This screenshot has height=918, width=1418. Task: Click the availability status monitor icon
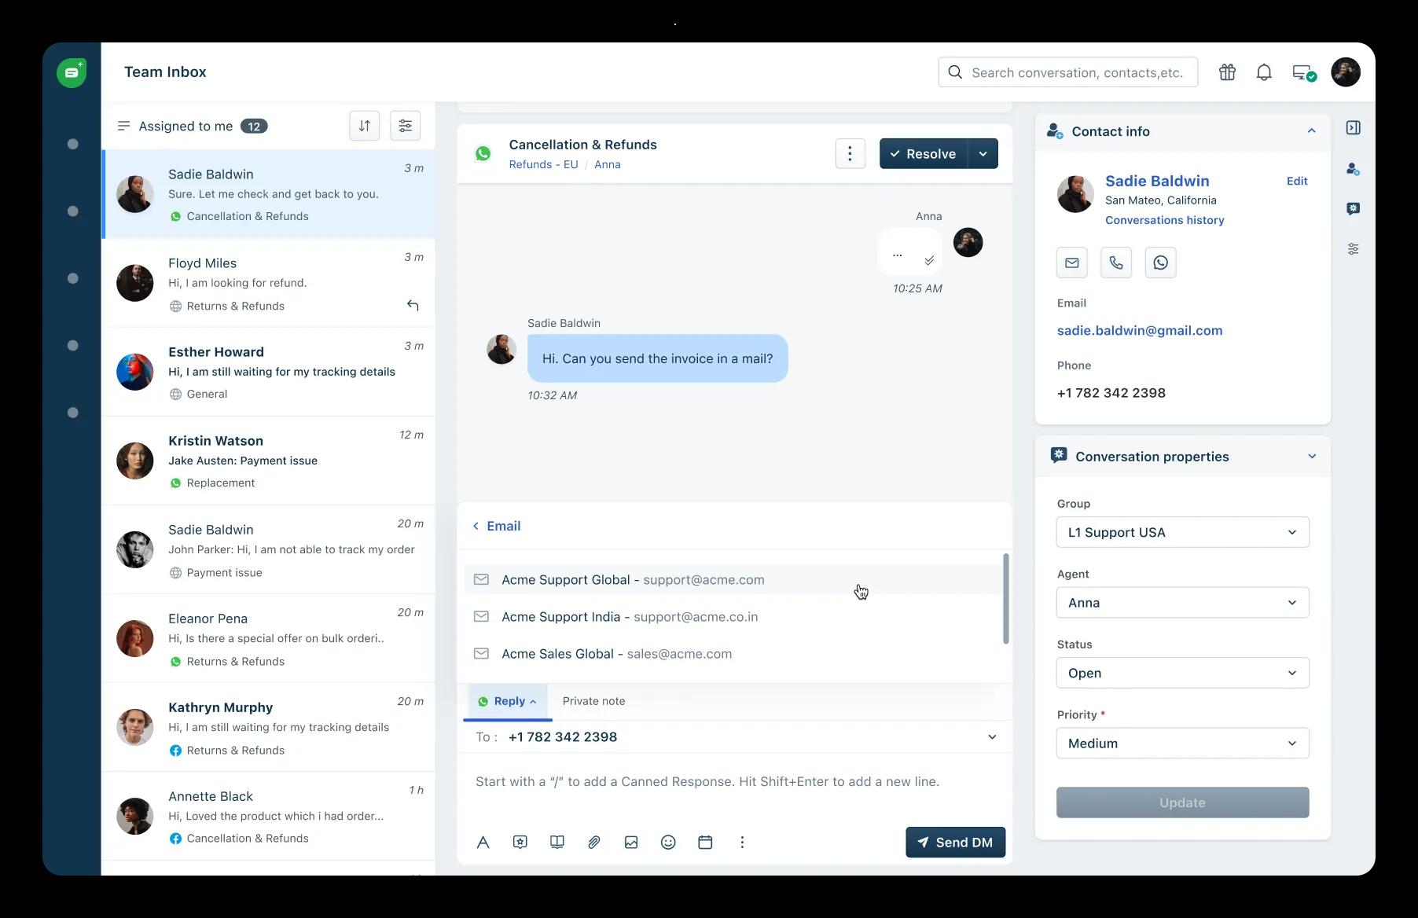(1304, 72)
